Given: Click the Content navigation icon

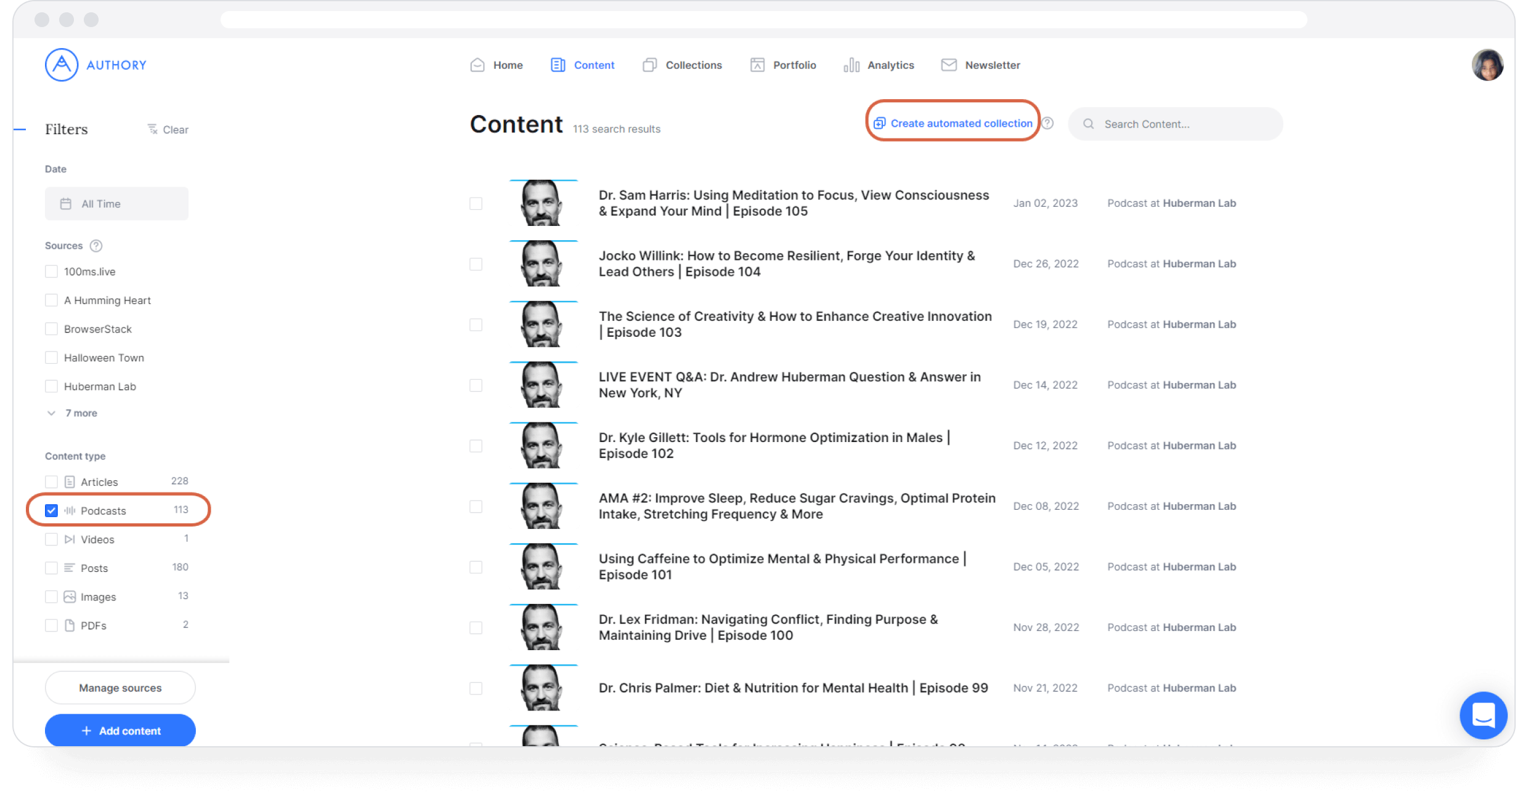Looking at the screenshot, I should (x=557, y=65).
